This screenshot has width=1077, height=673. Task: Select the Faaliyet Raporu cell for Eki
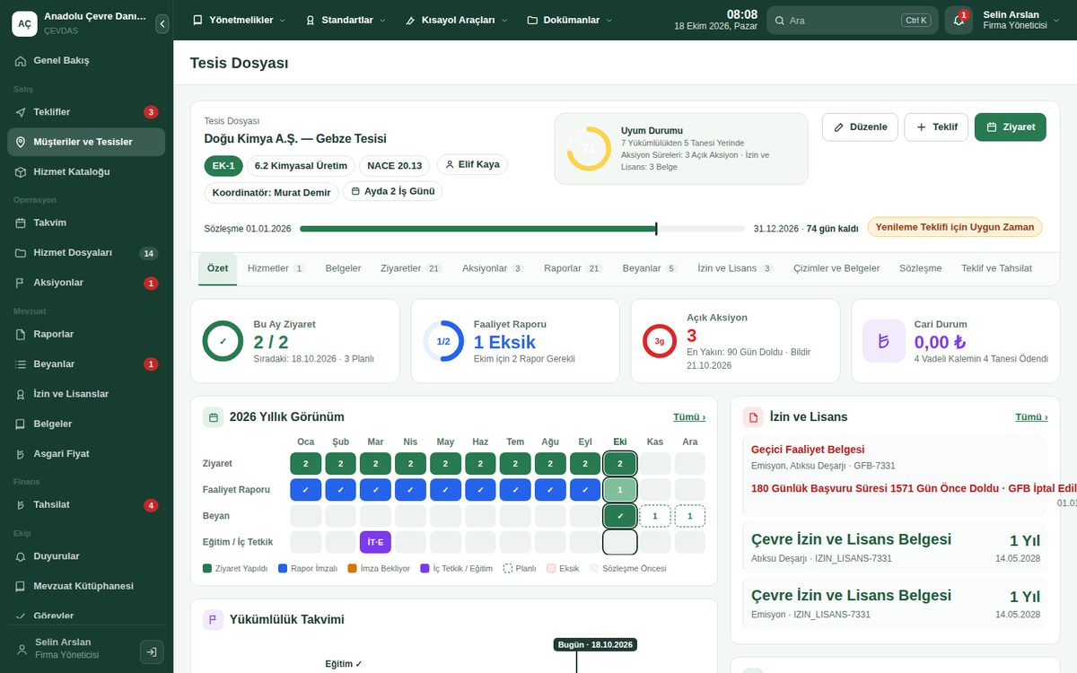pos(620,490)
